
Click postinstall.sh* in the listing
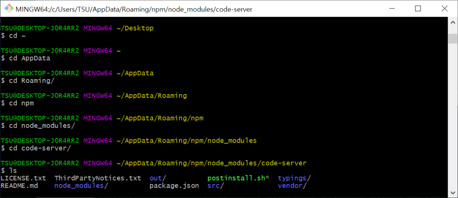(238, 178)
